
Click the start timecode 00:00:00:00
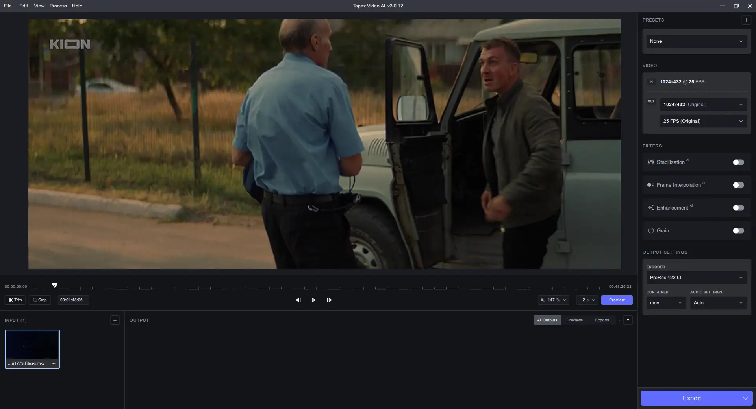click(16, 287)
